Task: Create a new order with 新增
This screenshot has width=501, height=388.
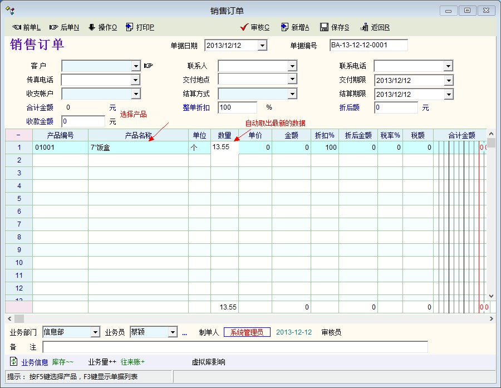Action: coord(295,27)
